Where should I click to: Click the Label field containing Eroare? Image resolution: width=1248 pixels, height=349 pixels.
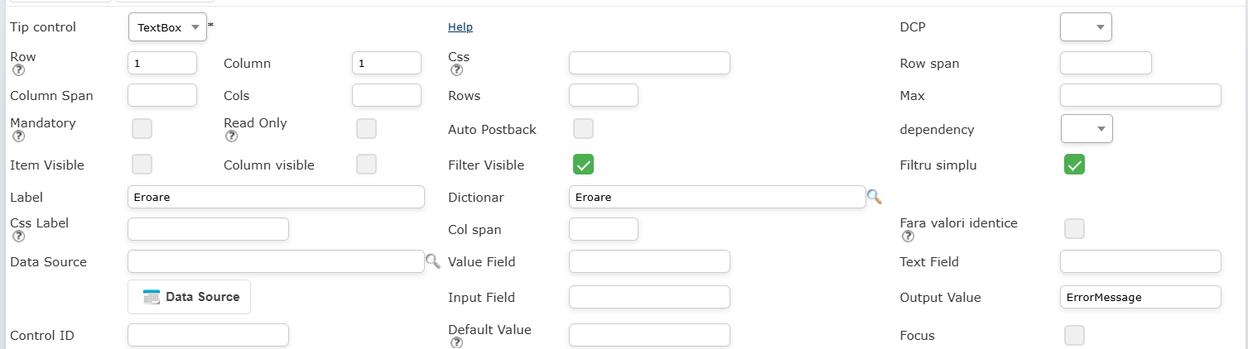276,197
